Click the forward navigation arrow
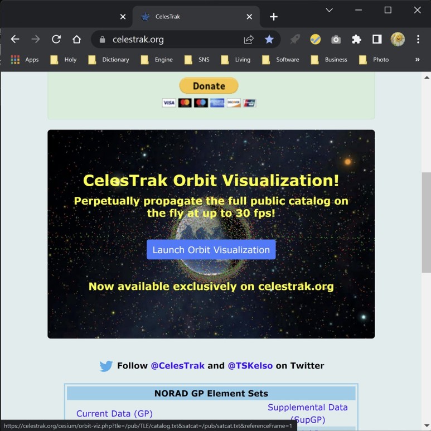 pos(36,39)
